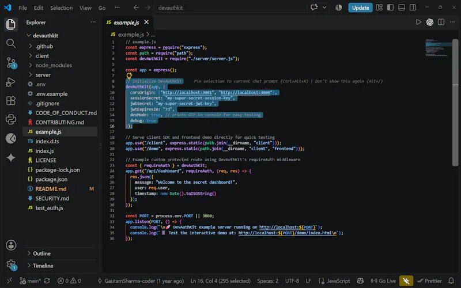Go forward with the navigation arrow

click(148, 7)
